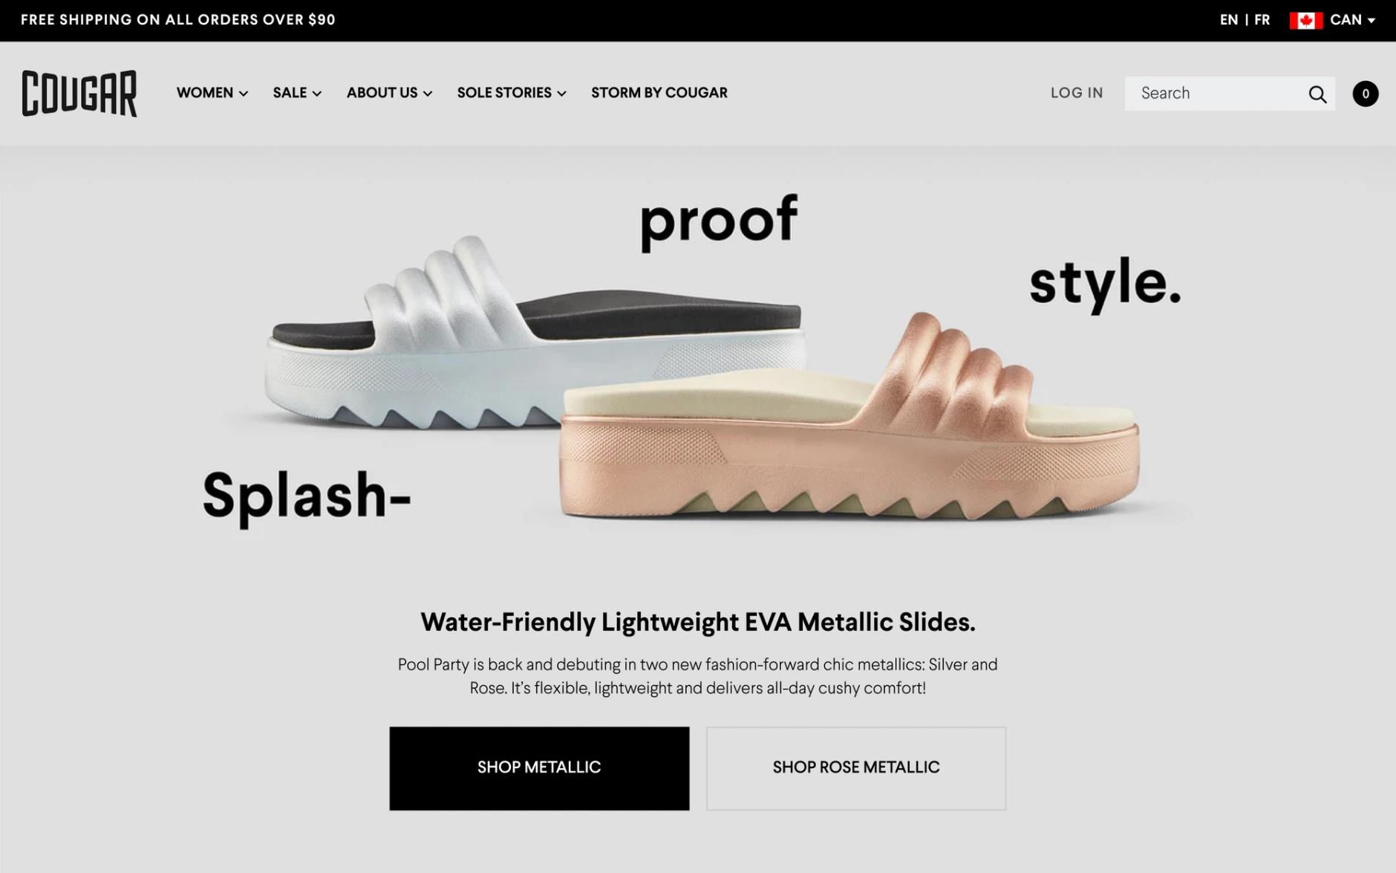
Task: Open the Sole Stories menu
Action: coord(512,93)
